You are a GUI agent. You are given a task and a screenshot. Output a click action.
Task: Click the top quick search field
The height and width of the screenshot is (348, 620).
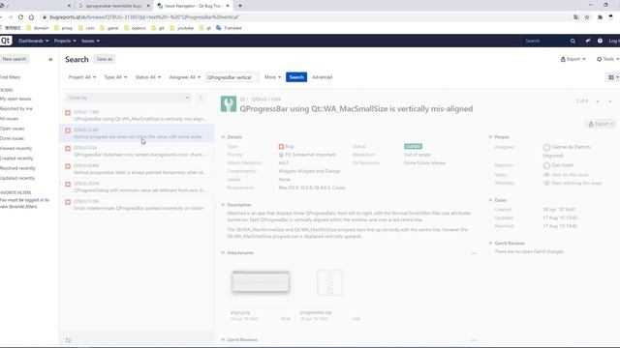tap(545, 41)
